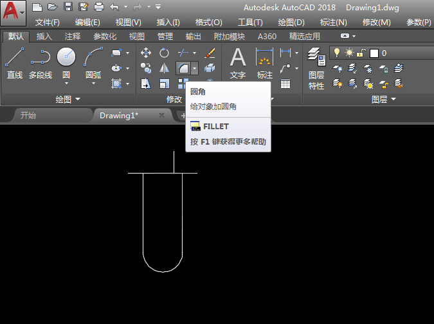Open the Layer Properties (图层特性) manager
The width and height of the screenshot is (434, 324).
[x=316, y=68]
